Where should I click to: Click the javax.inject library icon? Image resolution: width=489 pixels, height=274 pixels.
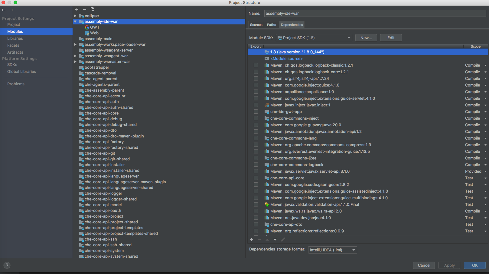pos(267,105)
